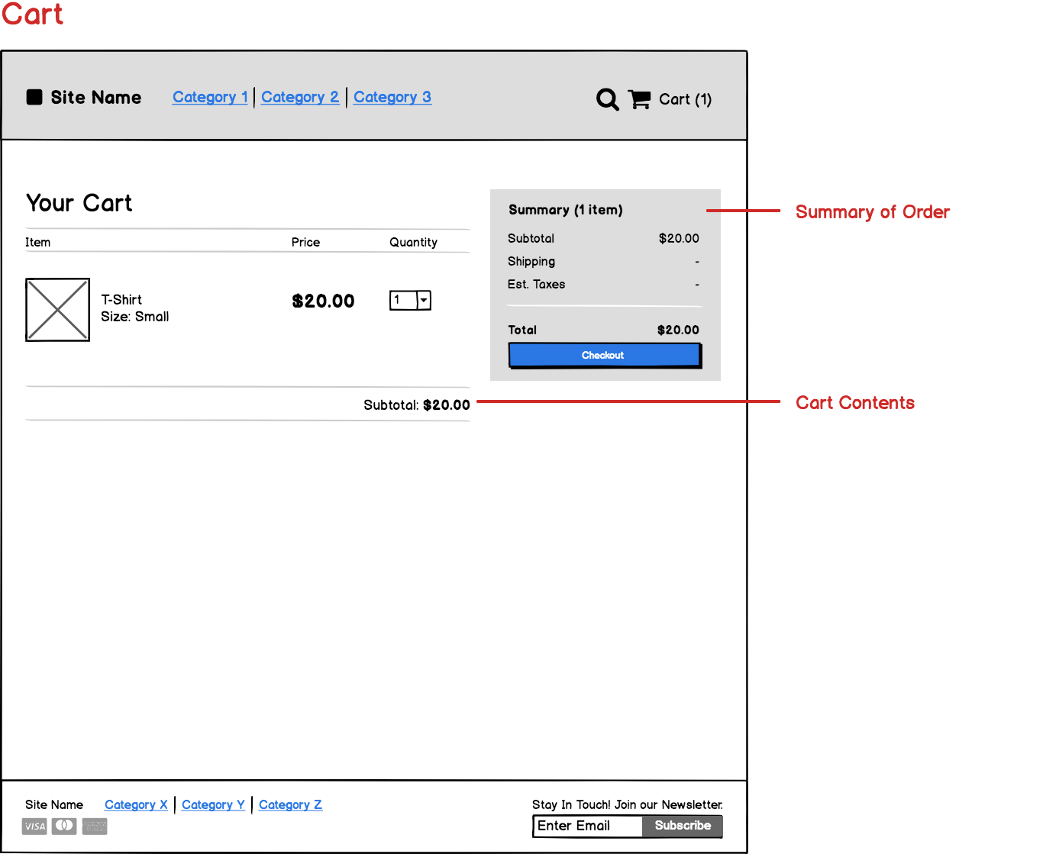The height and width of the screenshot is (854, 1059).
Task: Open Category 3 from the navigation bar
Action: point(392,97)
